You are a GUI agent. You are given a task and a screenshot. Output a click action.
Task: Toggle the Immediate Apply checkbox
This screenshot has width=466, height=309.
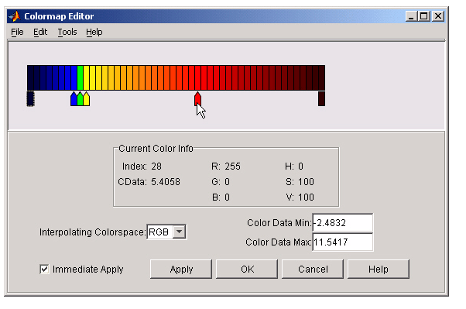(44, 270)
